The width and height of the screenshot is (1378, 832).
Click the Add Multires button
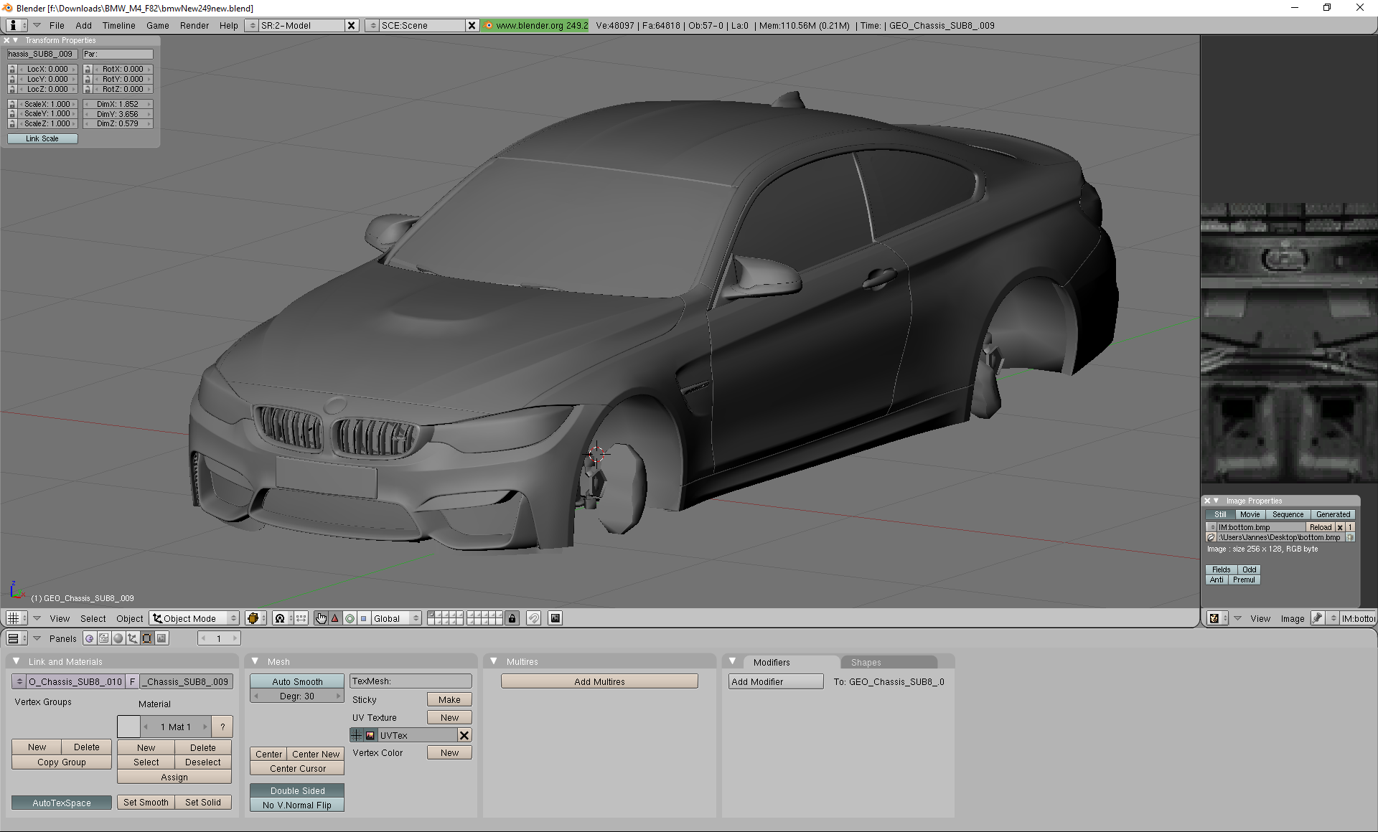click(599, 681)
